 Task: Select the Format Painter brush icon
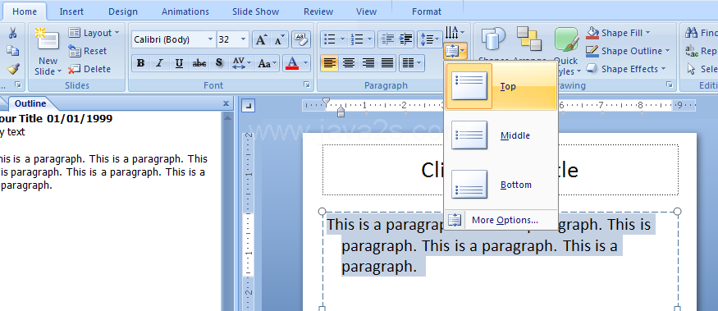tap(13, 69)
